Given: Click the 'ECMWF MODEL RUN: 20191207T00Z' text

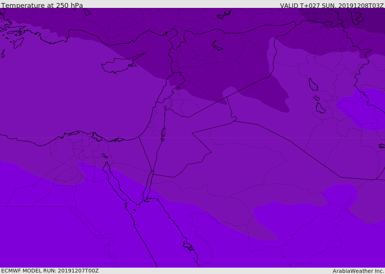Looking at the screenshot, I should click(x=50, y=271).
